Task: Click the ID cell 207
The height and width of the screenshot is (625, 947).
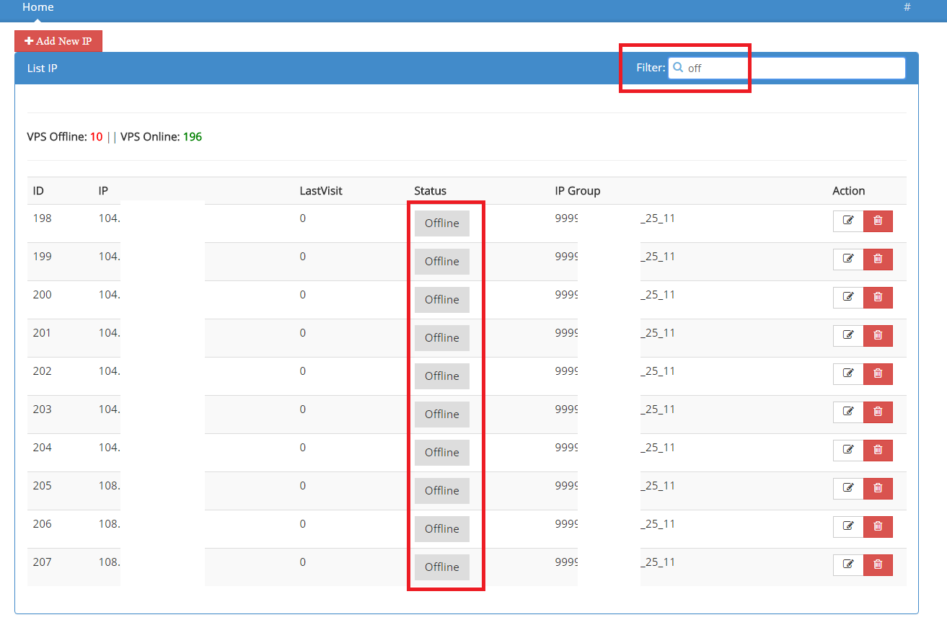Action: [x=43, y=562]
